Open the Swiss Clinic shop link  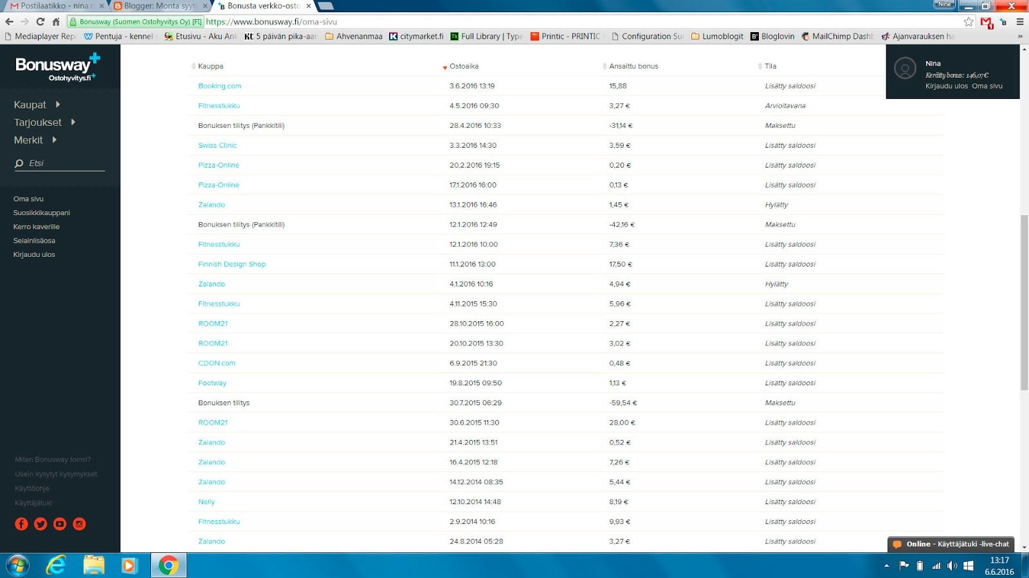click(x=217, y=146)
